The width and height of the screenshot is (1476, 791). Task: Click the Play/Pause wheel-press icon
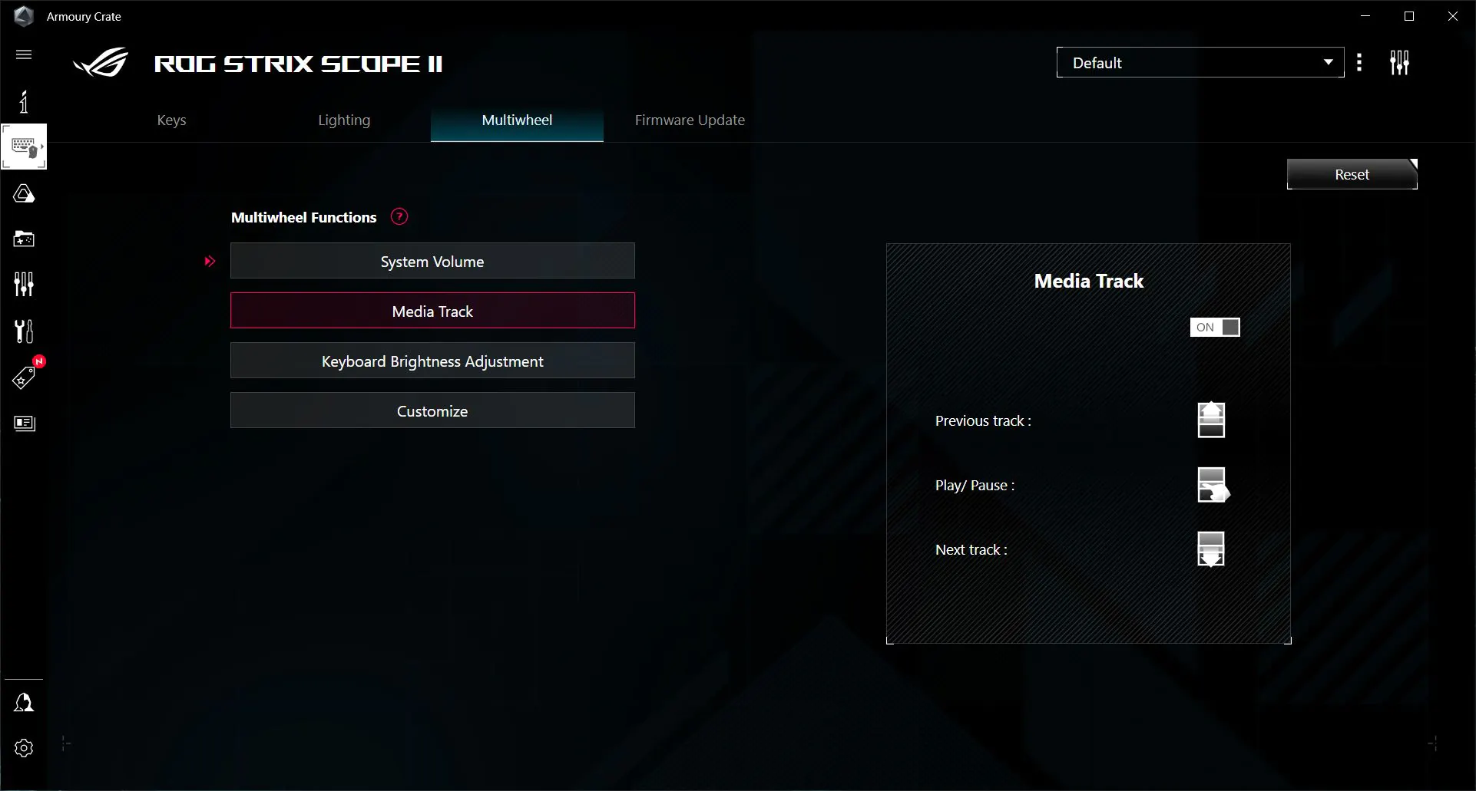pyautogui.click(x=1213, y=485)
